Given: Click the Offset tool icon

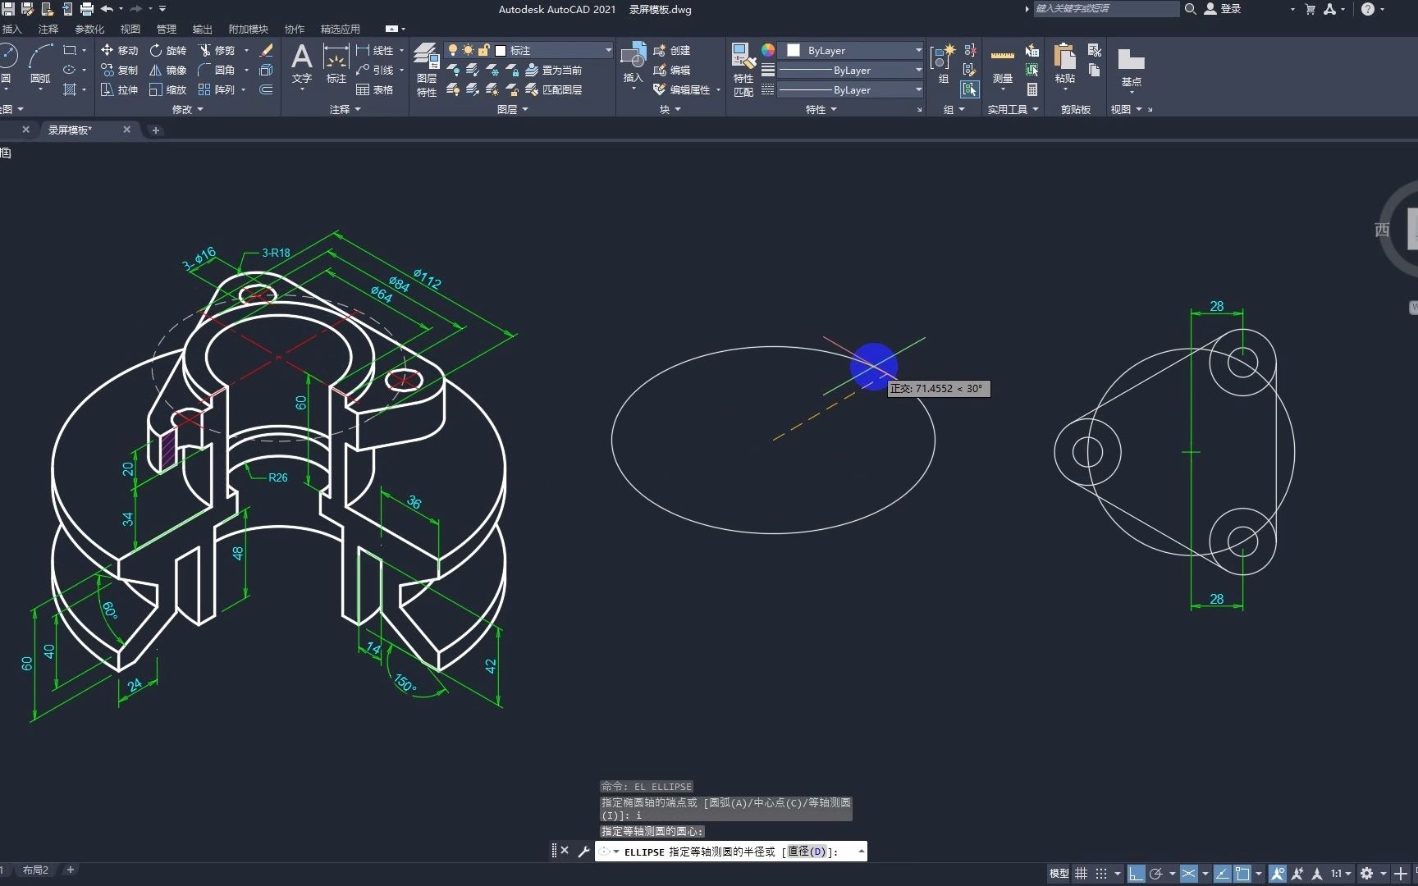Looking at the screenshot, I should (x=266, y=89).
